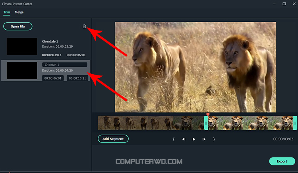Screen dimensions: 298x173
Task: Click Duration 00:00:04:20 text
Action: click(57, 71)
